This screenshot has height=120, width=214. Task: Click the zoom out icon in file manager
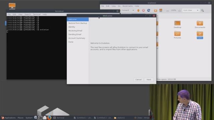pos(168,10)
